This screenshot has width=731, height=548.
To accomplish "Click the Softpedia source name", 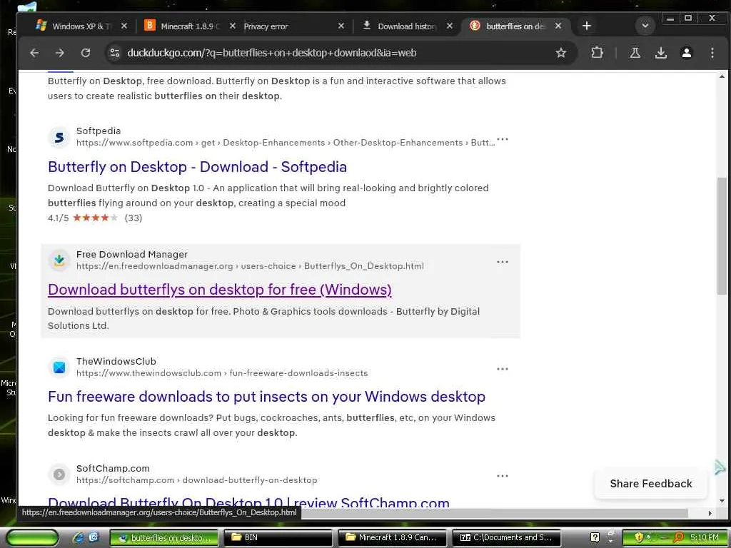I will click(99, 131).
